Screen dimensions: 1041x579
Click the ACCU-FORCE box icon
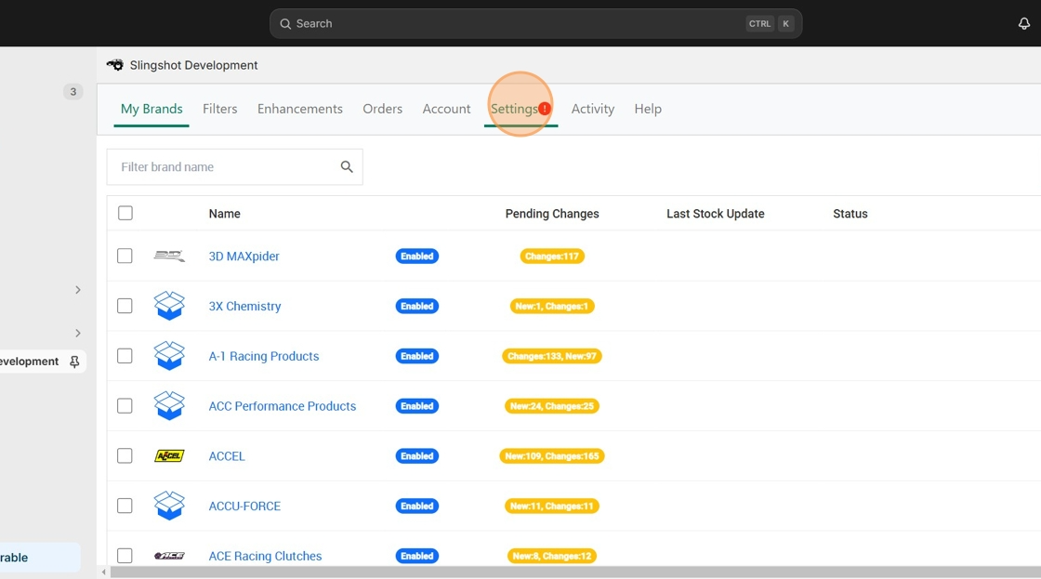[169, 506]
